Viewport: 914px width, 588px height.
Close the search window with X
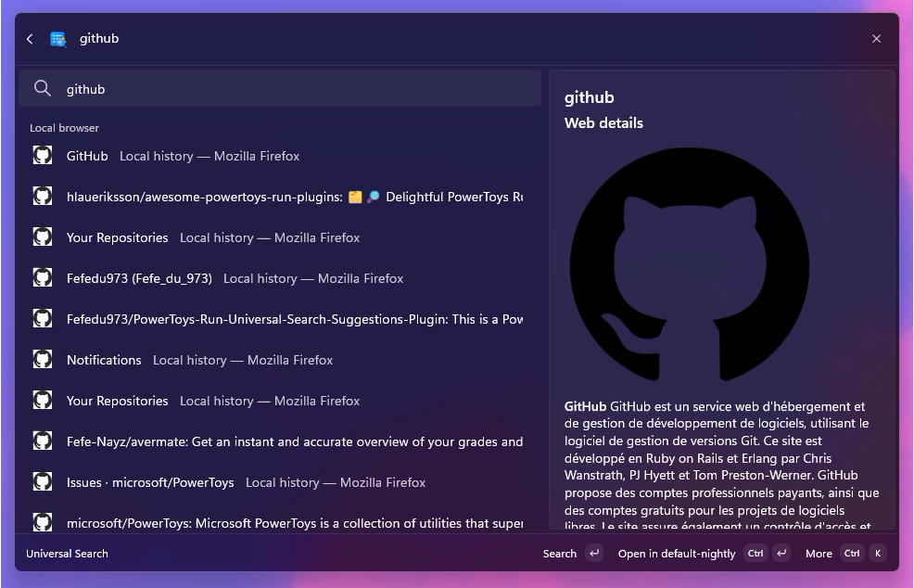tap(876, 39)
